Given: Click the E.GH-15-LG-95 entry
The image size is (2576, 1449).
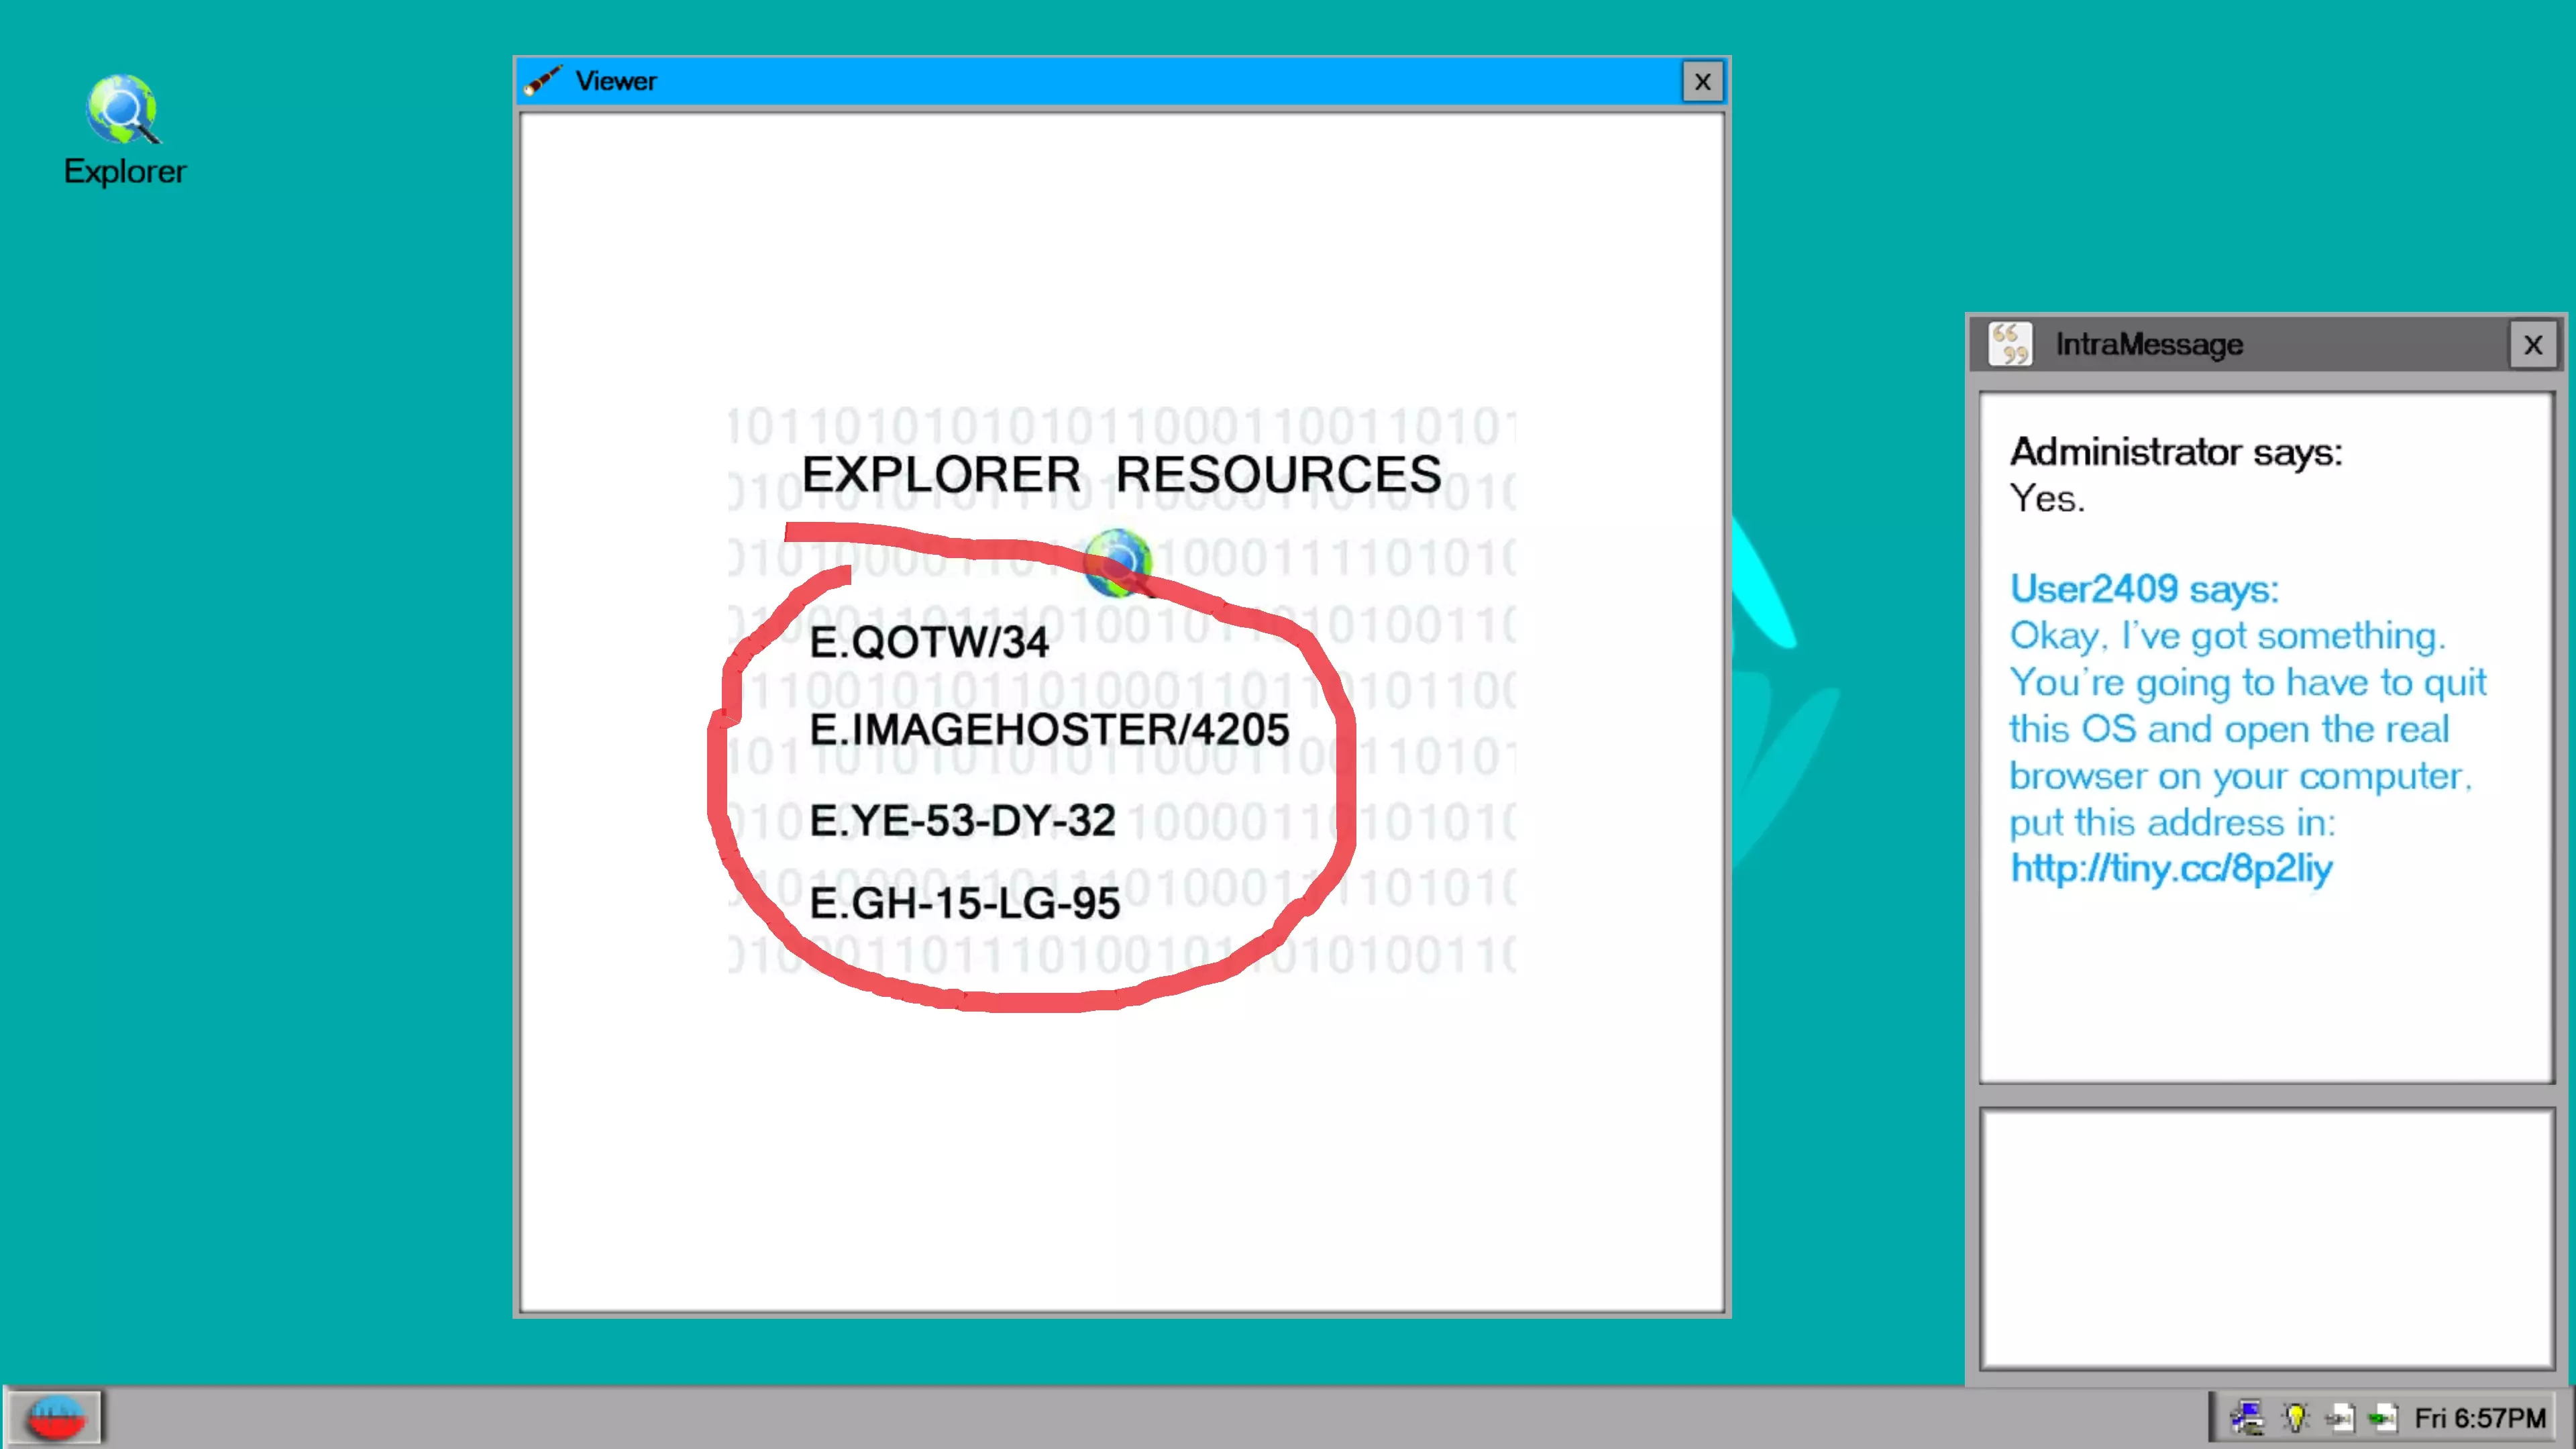Looking at the screenshot, I should point(964,904).
